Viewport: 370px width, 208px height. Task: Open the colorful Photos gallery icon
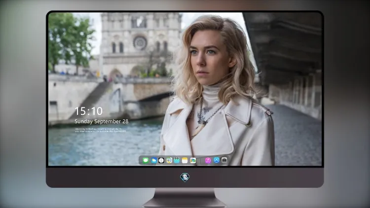point(193,160)
